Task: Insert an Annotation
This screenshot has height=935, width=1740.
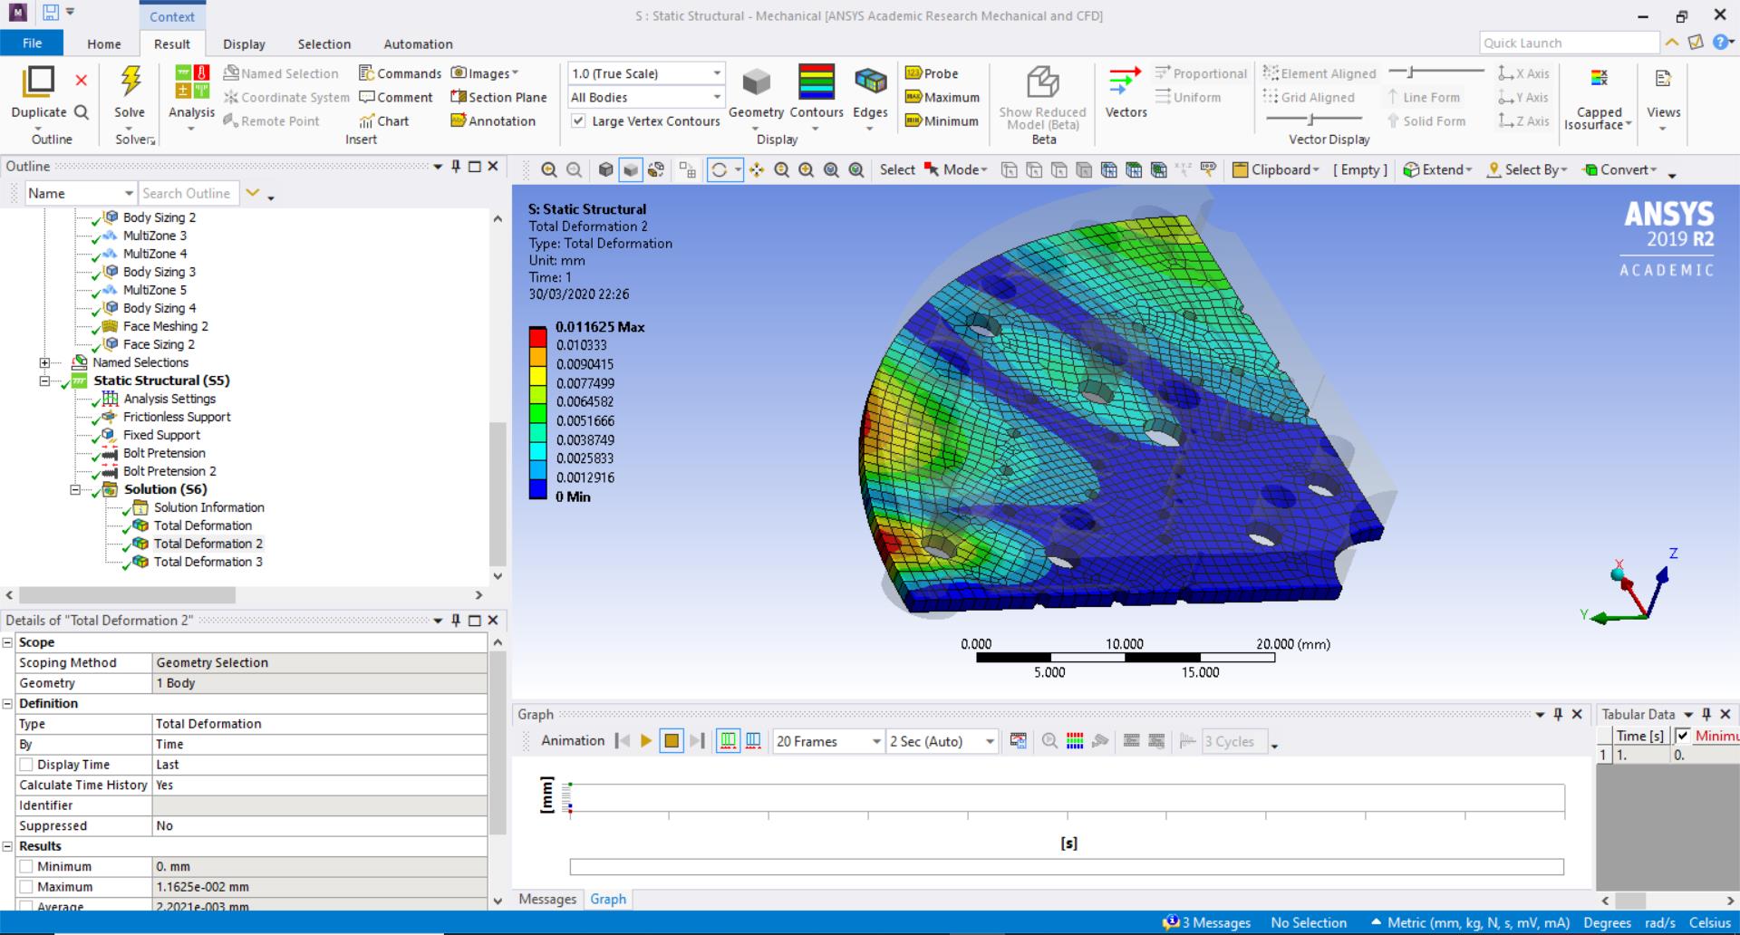Action: [x=493, y=120]
